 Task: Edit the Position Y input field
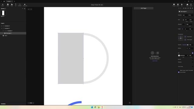tap(190, 15)
